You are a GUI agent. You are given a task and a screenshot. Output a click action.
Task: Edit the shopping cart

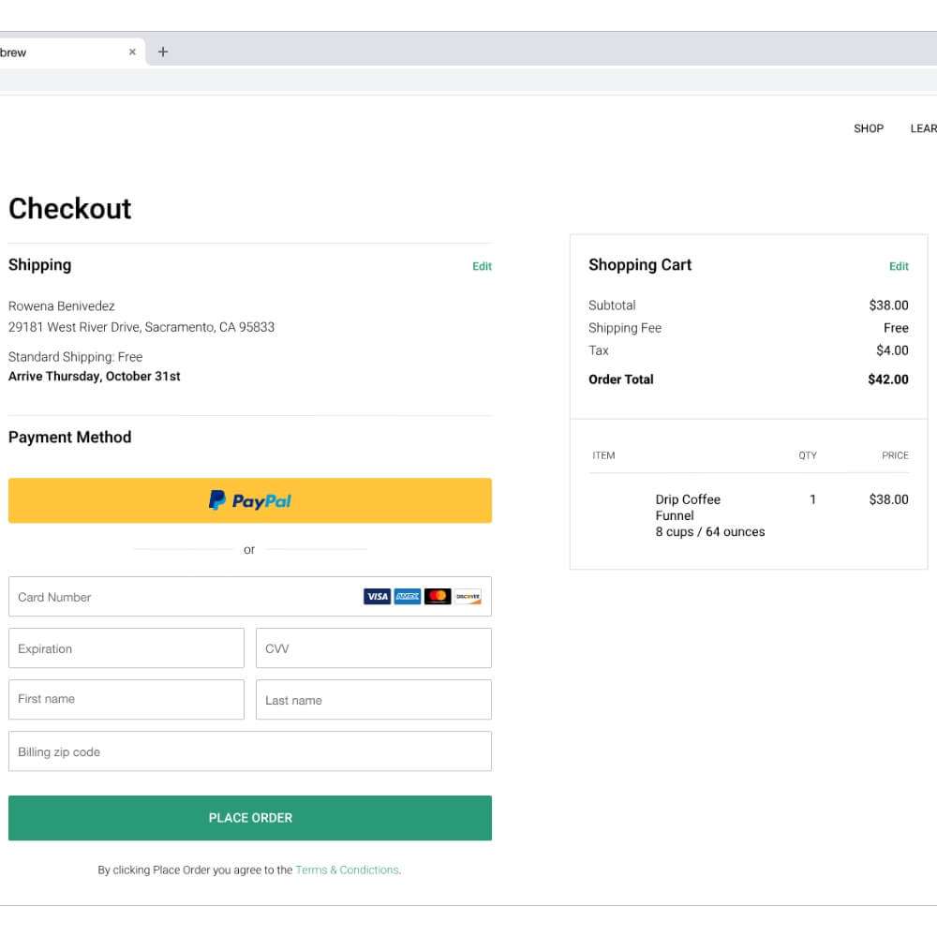click(x=899, y=266)
